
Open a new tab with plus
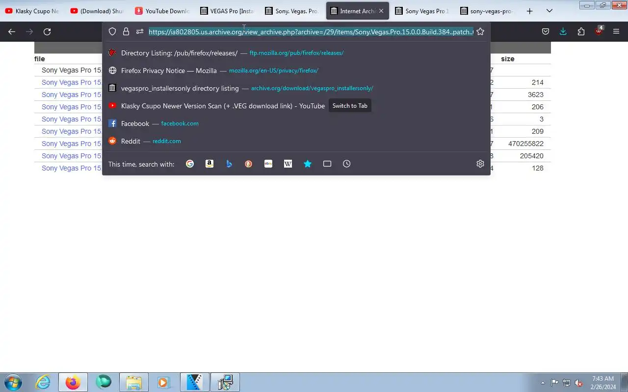(529, 11)
